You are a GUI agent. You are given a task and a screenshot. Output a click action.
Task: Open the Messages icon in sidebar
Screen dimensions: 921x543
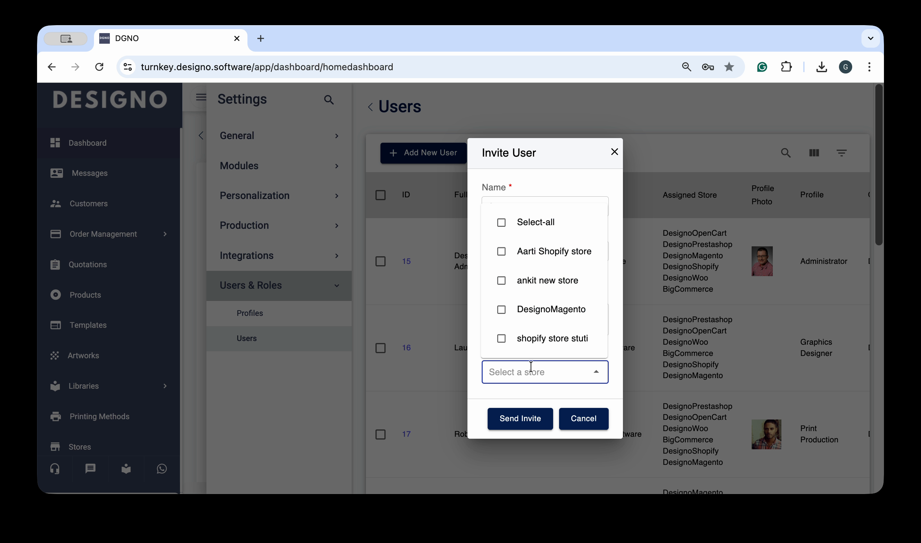click(57, 173)
